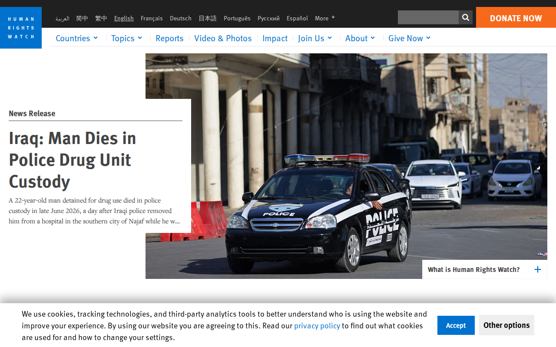This screenshot has width=556, height=347.
Task: Choose Other options for cookies
Action: tap(506, 325)
